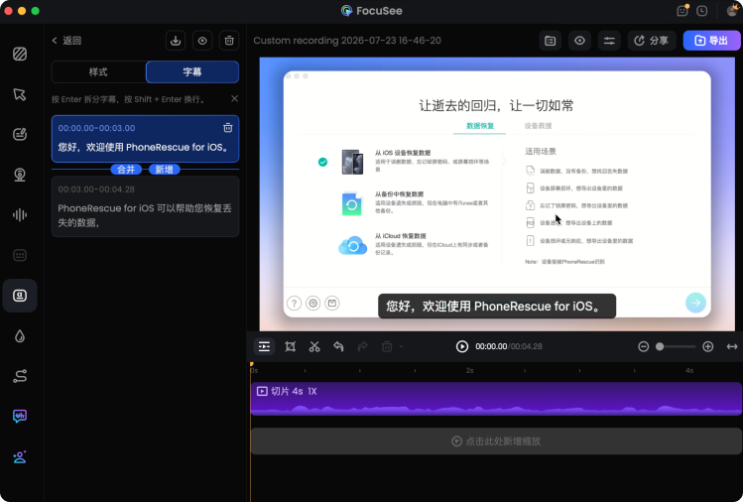Undo the last action
This screenshot has width=743, height=502.
click(338, 346)
